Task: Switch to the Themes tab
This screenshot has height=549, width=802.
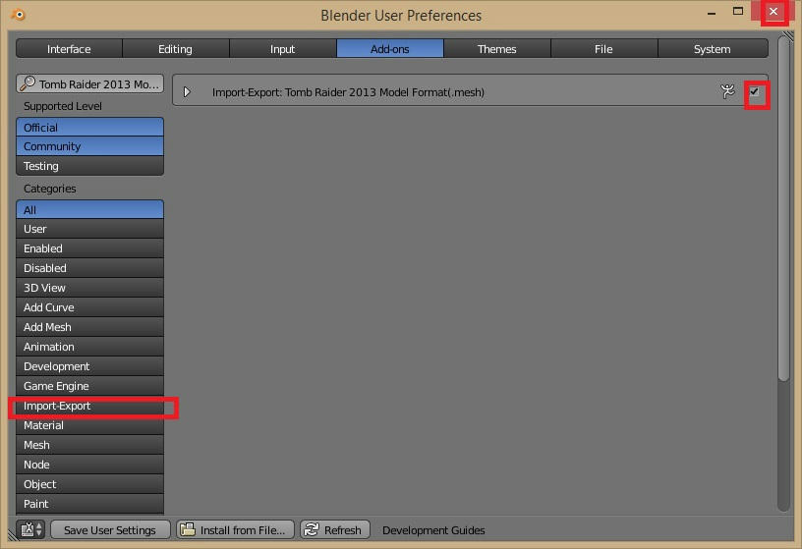Action: pos(496,49)
